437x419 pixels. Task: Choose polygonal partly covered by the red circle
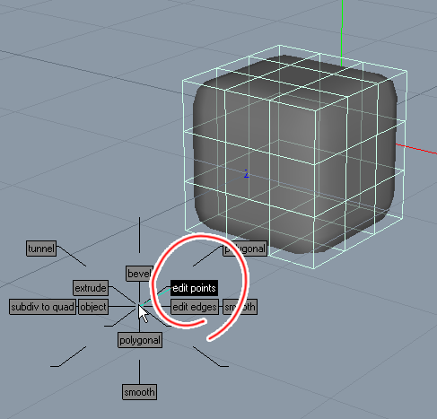tap(245, 249)
